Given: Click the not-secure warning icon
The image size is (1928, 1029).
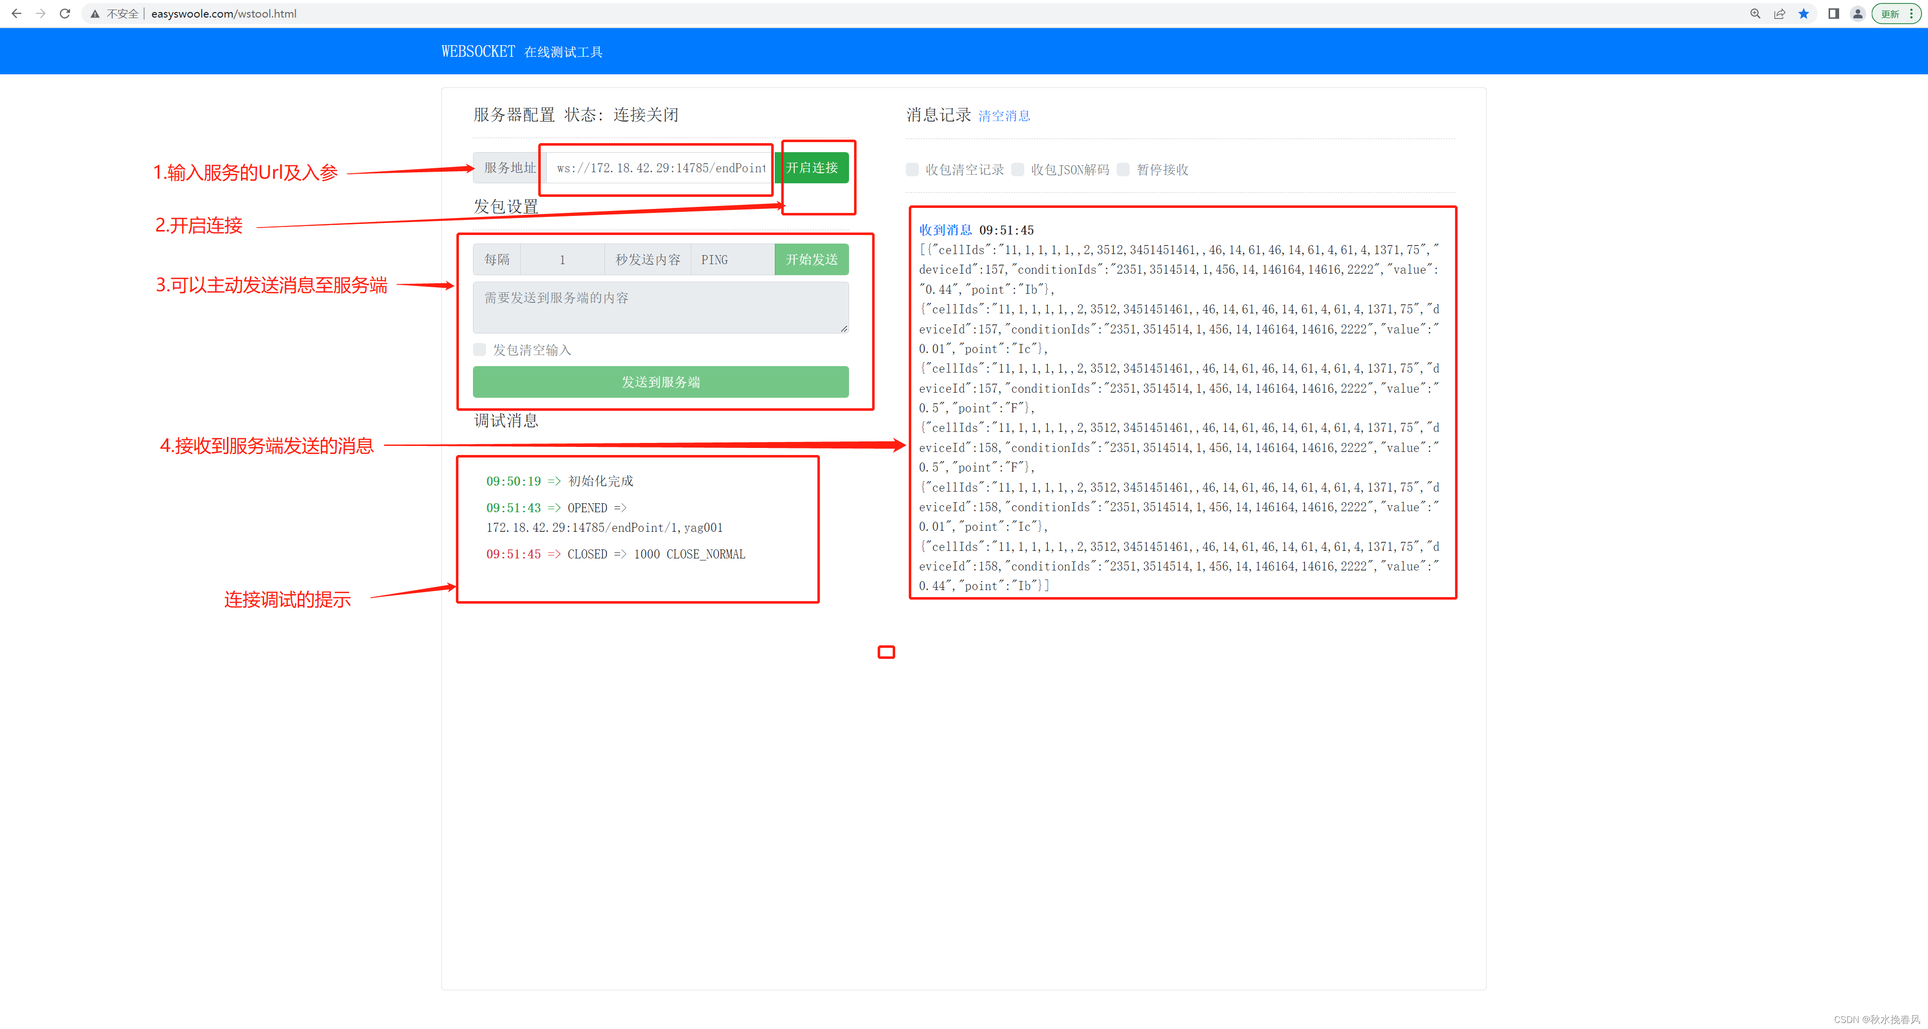Looking at the screenshot, I should 95,14.
